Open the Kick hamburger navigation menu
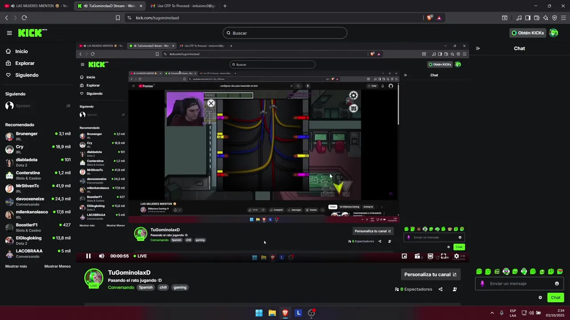The image size is (570, 320). tap(9, 33)
